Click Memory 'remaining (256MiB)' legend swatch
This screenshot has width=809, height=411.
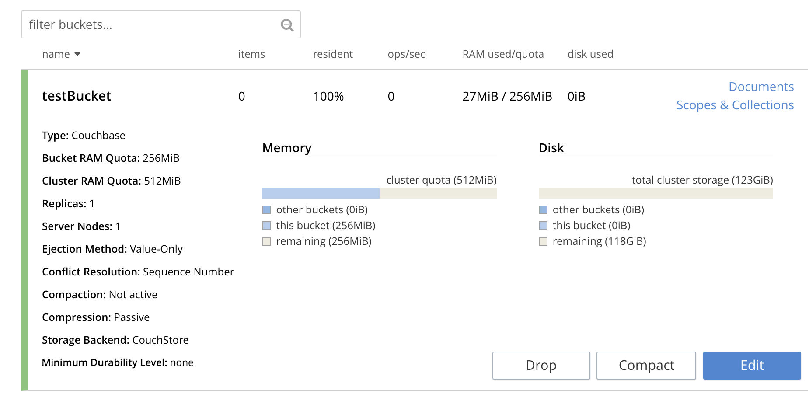click(267, 241)
